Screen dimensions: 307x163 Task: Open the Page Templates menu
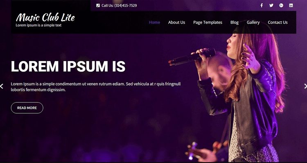point(208,22)
